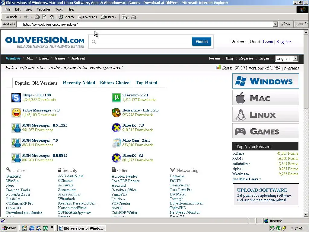Screen dimensions: 309x232
Task: Open the Search toolbar button
Action: click(66, 17)
